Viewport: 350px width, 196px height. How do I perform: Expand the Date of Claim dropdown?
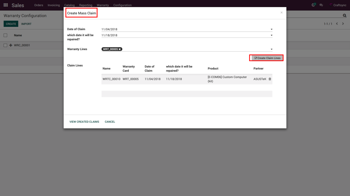(272, 29)
